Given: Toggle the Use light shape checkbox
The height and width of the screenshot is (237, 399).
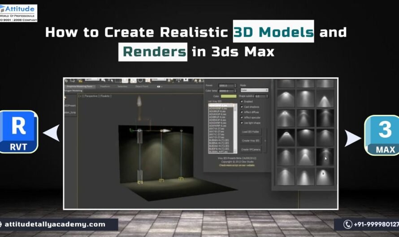Looking at the screenshot, I should (242, 123).
